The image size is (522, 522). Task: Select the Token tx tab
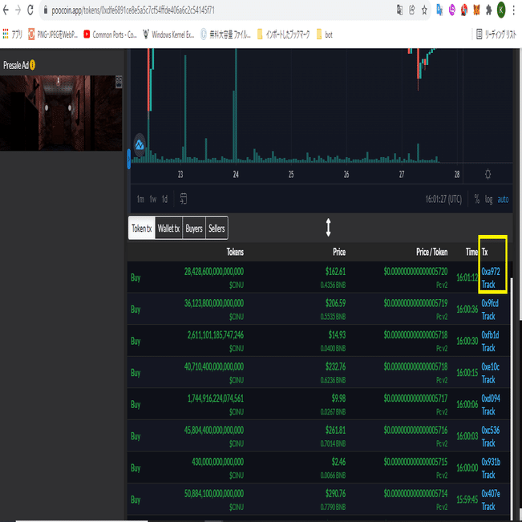click(x=142, y=228)
